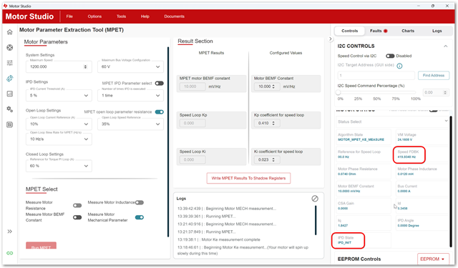
Task: Toggle MPET IPD Parameter select switch
Action: tap(159, 84)
